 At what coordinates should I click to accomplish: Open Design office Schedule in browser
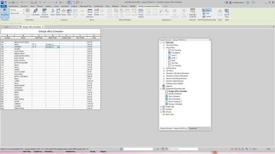pos(177,91)
